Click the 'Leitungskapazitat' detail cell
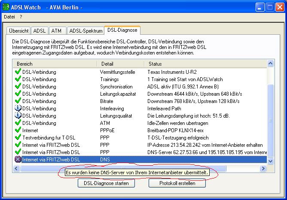Screen dimensions: 287x200 coord(118,94)
